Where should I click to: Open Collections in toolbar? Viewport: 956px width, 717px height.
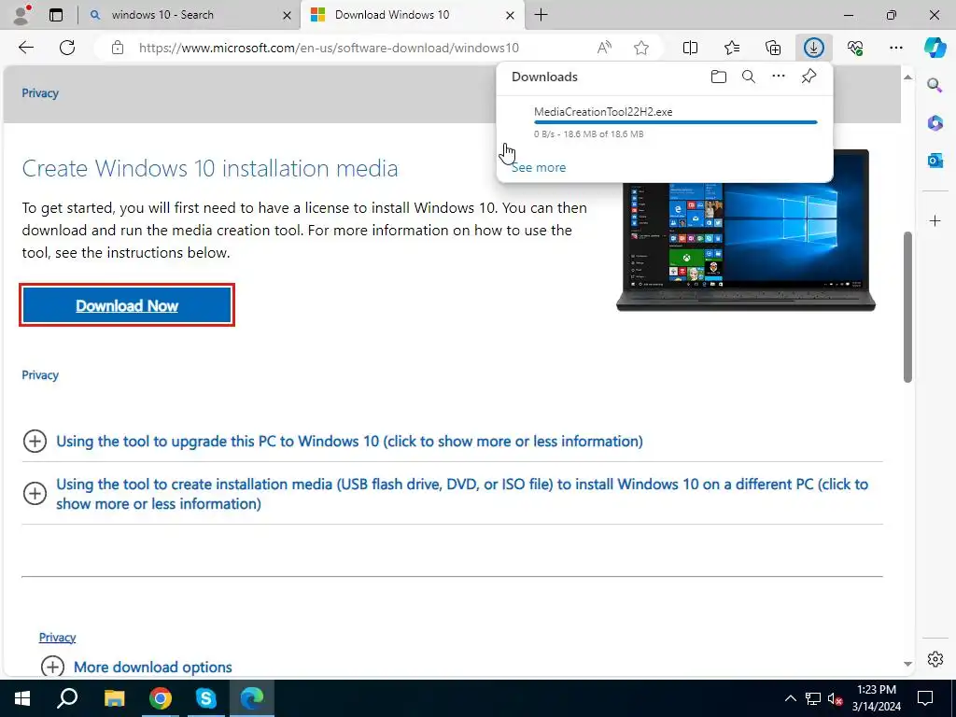coord(772,48)
